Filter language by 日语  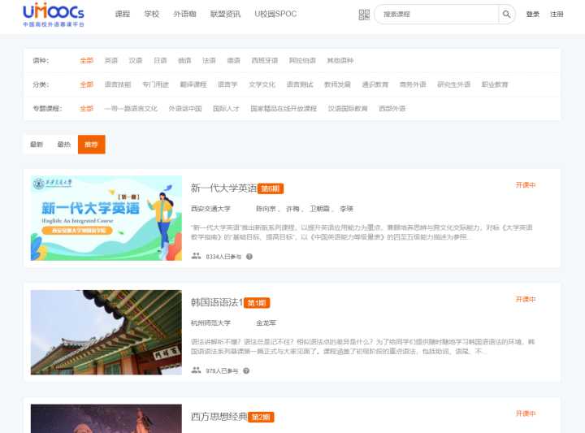(x=160, y=60)
